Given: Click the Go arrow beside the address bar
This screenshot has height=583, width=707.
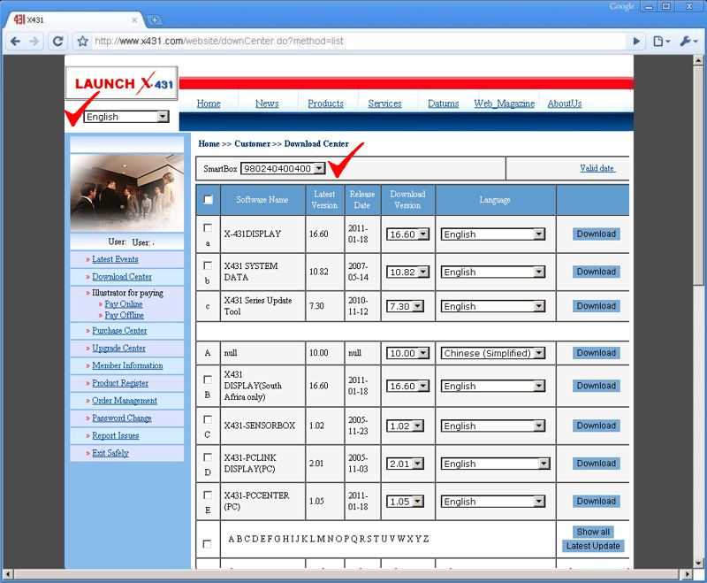Looking at the screenshot, I should 636,42.
